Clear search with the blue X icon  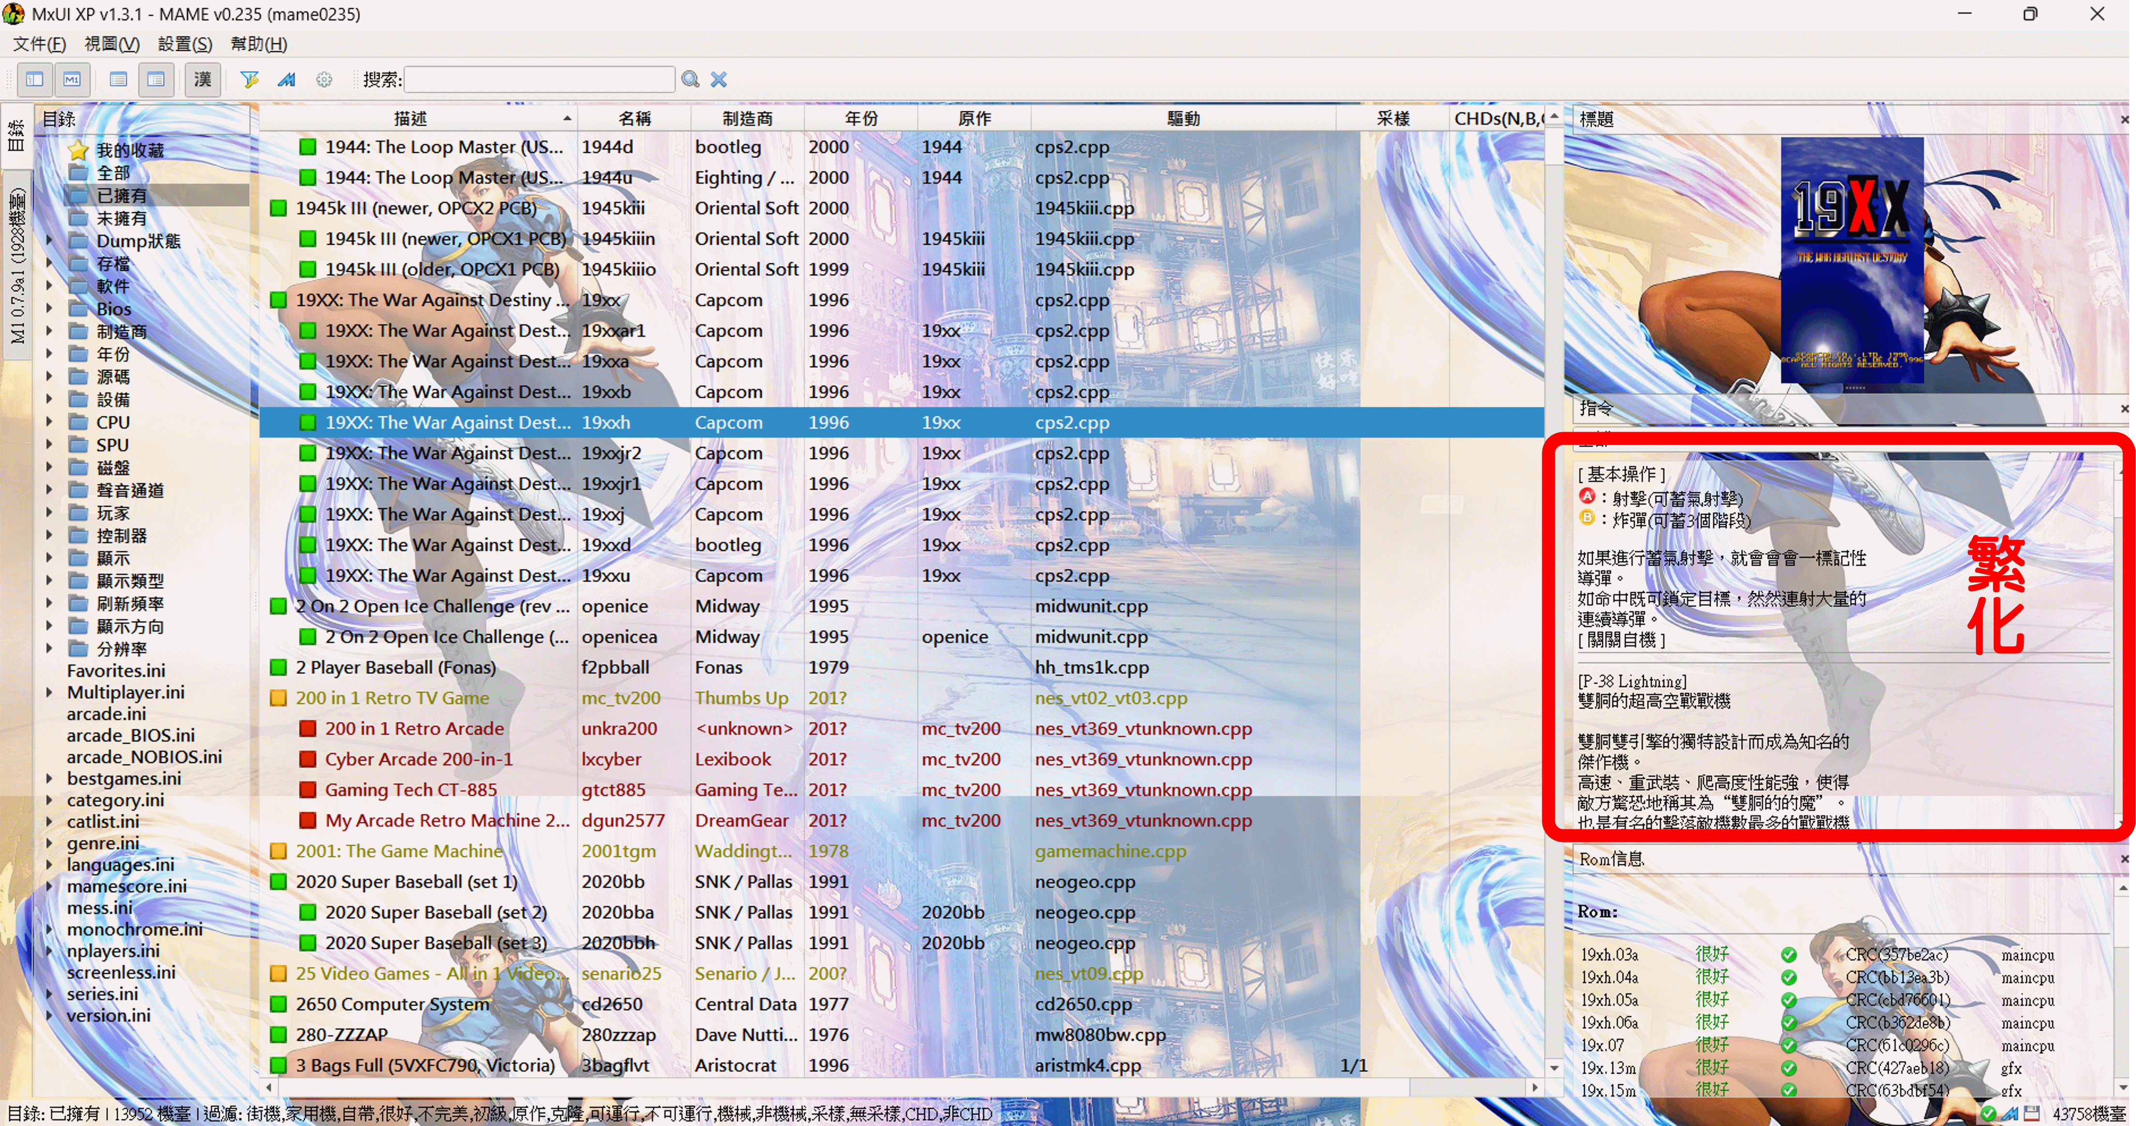coord(719,80)
